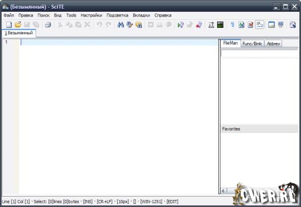
Task: Open the Правка menu
Action: (x=26, y=16)
